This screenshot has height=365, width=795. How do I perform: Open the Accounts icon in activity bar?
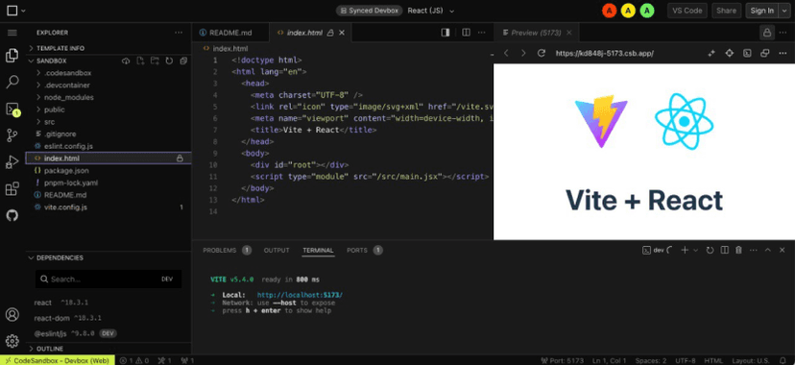point(12,314)
